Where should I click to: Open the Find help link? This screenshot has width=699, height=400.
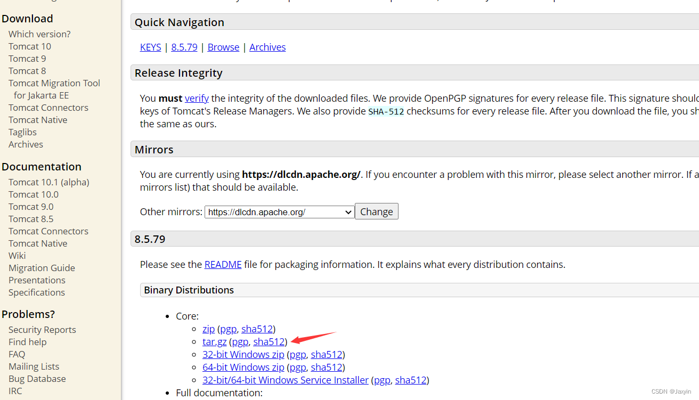click(x=28, y=342)
